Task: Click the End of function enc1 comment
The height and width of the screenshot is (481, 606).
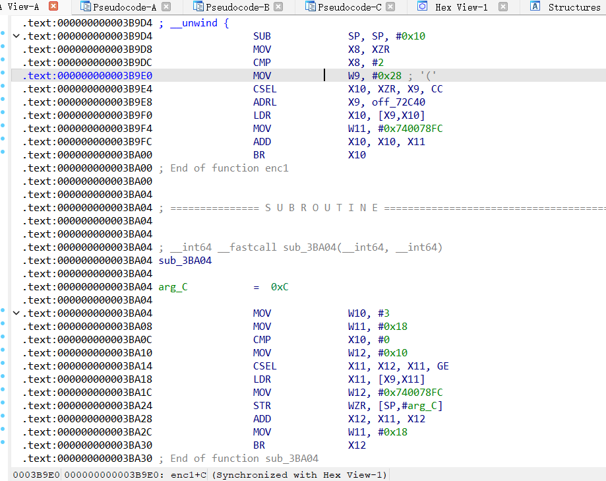Action: (224, 168)
